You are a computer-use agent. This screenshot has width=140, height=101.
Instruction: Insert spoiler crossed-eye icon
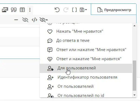click(x=25, y=20)
